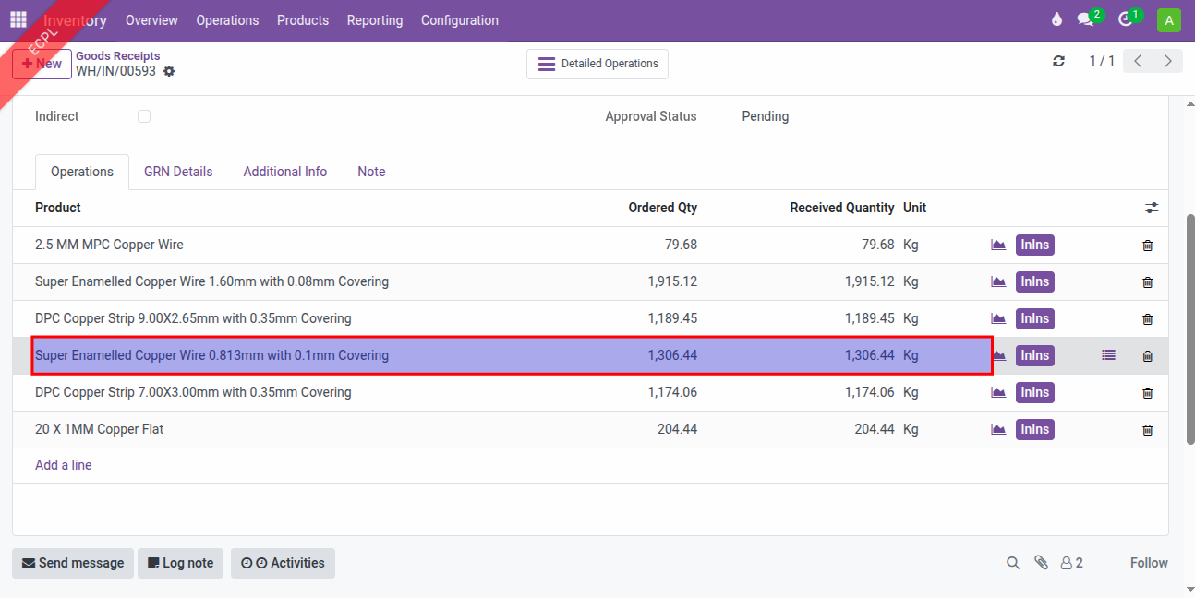Open the apps grid home menu
Viewport: 1195px width, 598px height.
tap(18, 19)
